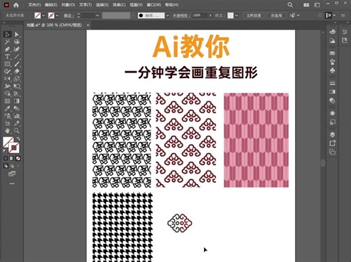Screen dimensions: 351x262
Task: Open the Color panel icon
Action: [332, 32]
